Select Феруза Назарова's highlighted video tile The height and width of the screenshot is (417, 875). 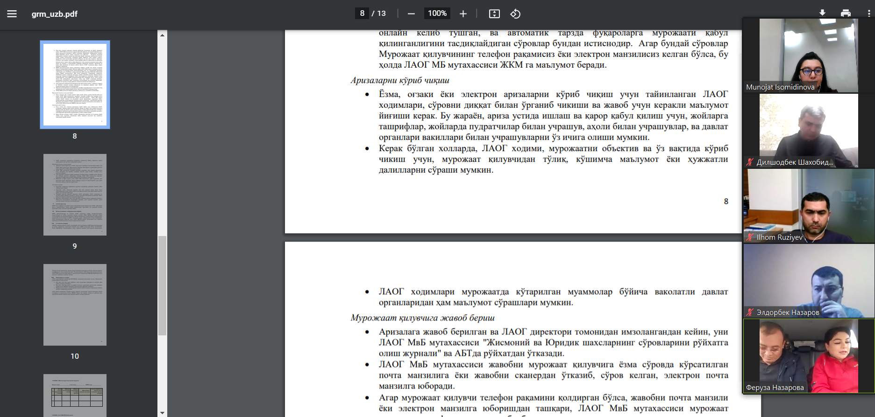808,356
